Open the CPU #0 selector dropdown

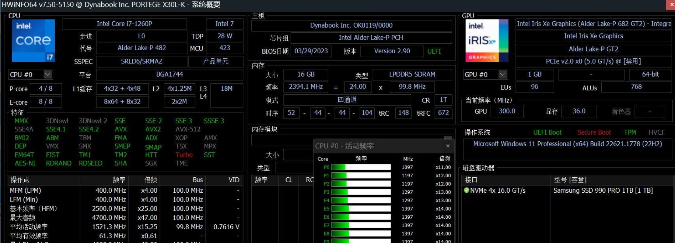48,74
